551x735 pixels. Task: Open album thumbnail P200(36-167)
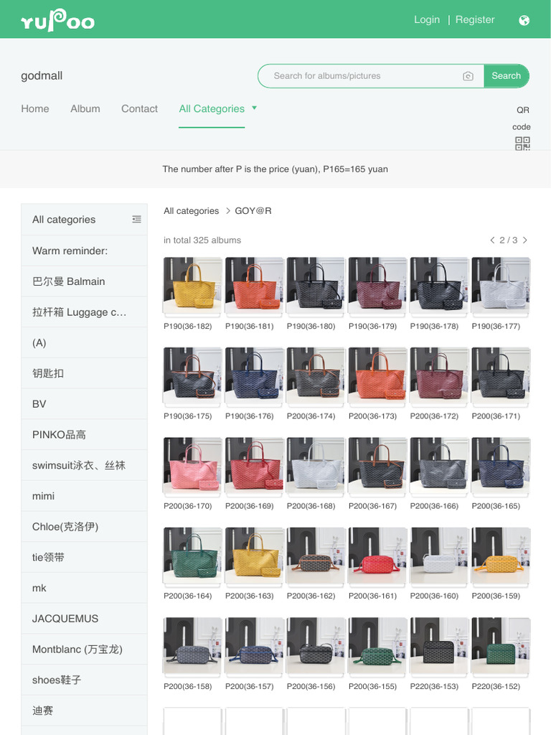[x=377, y=466]
